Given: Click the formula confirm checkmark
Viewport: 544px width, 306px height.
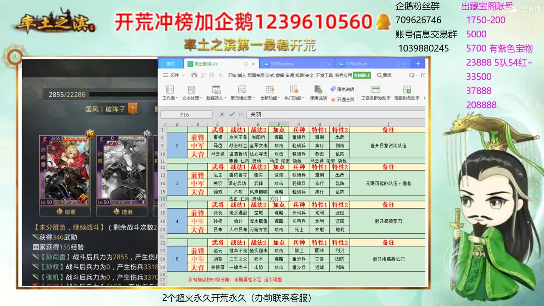Looking at the screenshot, I should pos(232,114).
